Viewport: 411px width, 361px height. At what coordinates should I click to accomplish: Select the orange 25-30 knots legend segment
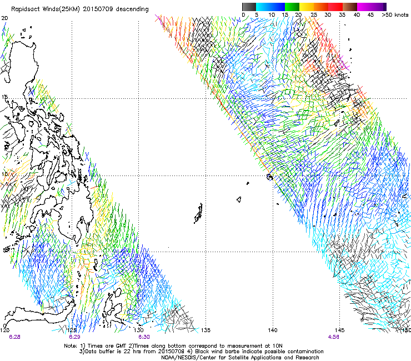(321, 7)
